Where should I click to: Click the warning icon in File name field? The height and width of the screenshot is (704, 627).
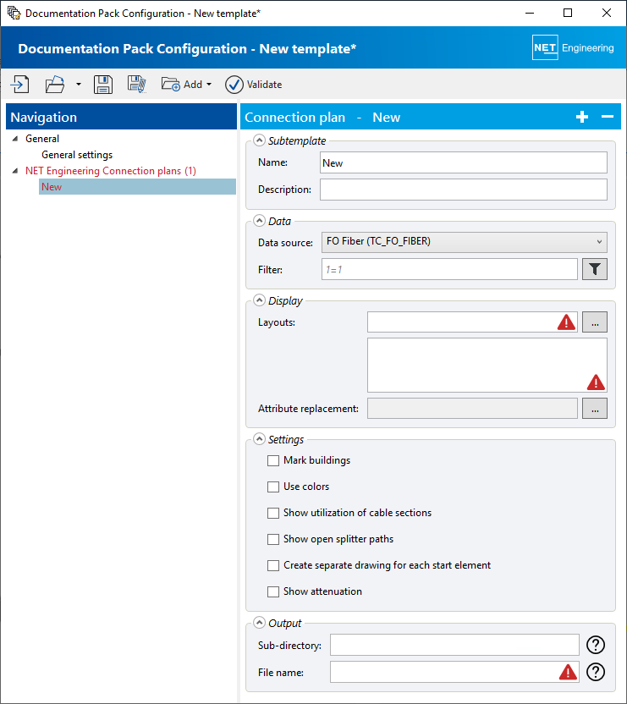click(568, 672)
